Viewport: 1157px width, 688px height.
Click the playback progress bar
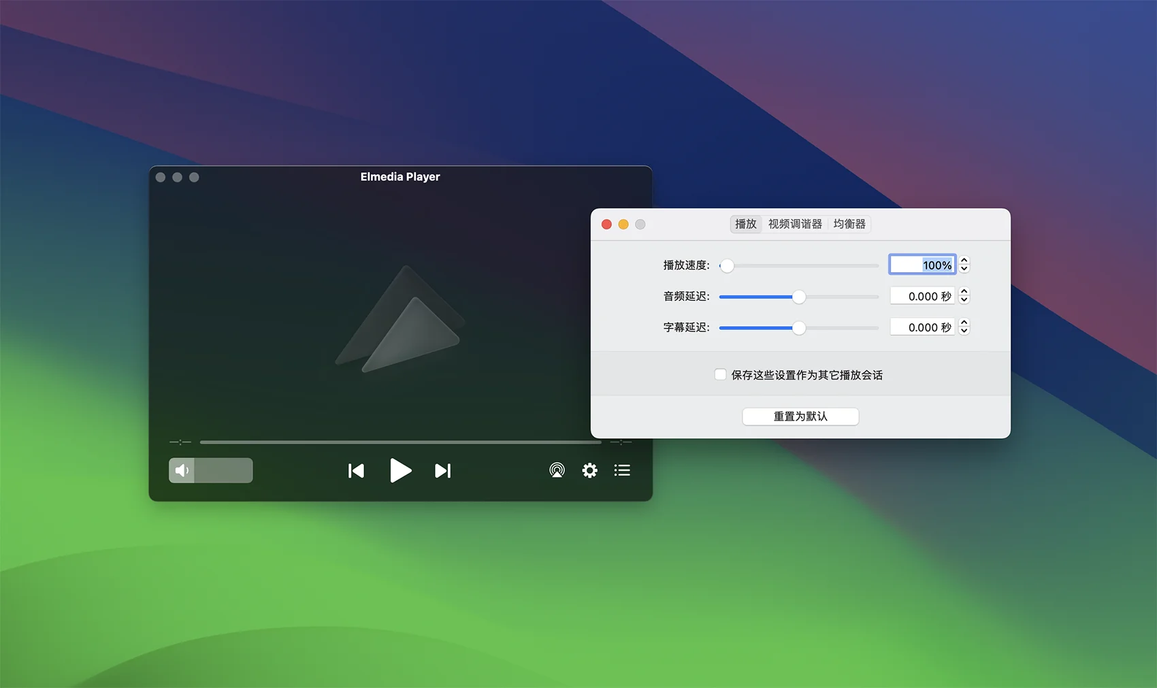pos(400,442)
